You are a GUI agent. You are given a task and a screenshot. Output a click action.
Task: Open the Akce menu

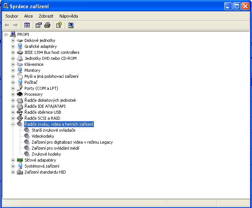(x=29, y=16)
